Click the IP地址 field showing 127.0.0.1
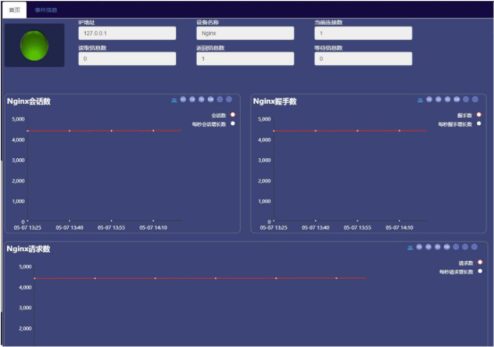 [x=127, y=33]
